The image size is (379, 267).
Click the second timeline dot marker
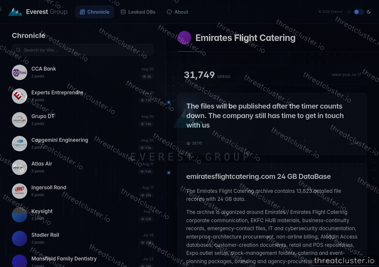coord(169,173)
